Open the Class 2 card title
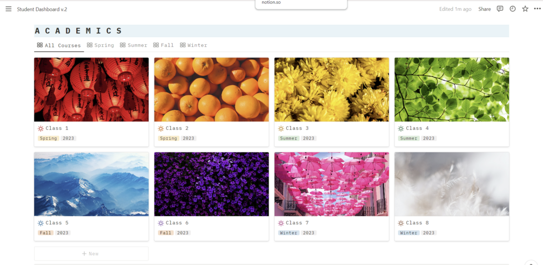 [177, 128]
